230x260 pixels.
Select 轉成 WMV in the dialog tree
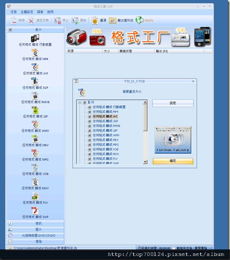(106, 135)
